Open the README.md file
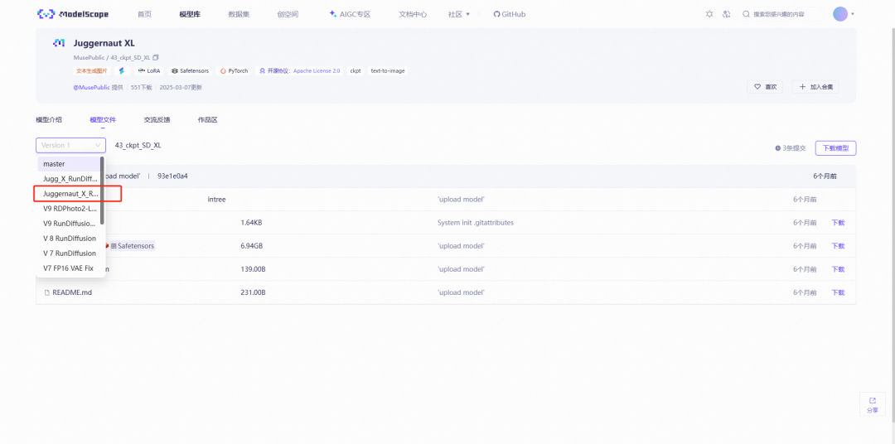The height and width of the screenshot is (444, 895). pyautogui.click(x=72, y=292)
